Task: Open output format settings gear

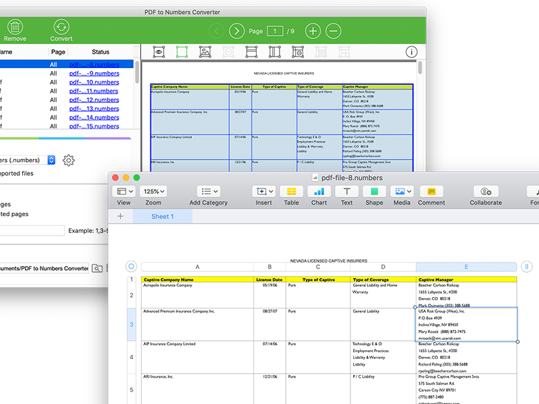Action: pyautogui.click(x=69, y=160)
